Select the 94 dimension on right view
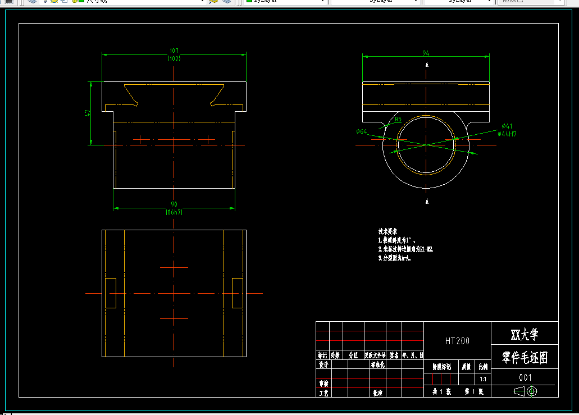This screenshot has width=579, height=415. (426, 53)
